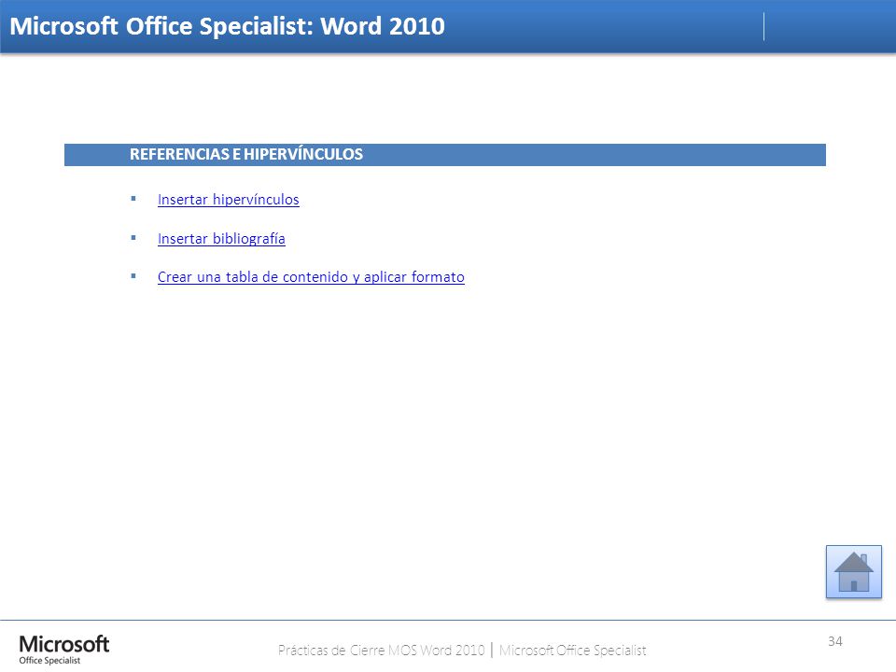Click the home icon button
Viewport: 896px width, 672px height.
[x=853, y=571]
